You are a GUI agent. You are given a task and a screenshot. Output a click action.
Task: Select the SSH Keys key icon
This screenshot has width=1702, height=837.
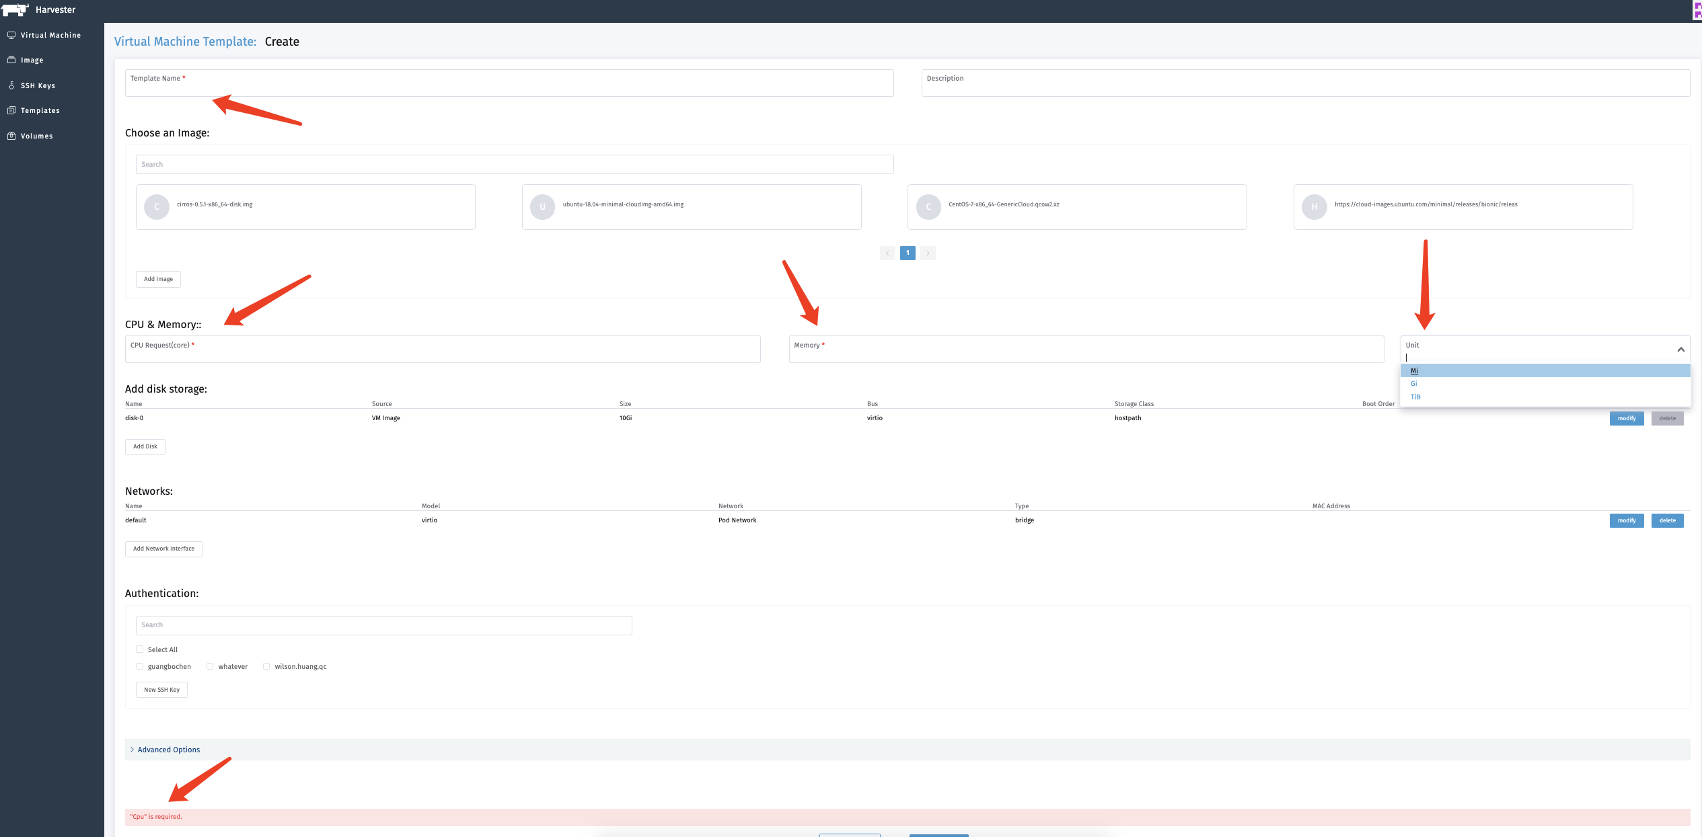[11, 85]
